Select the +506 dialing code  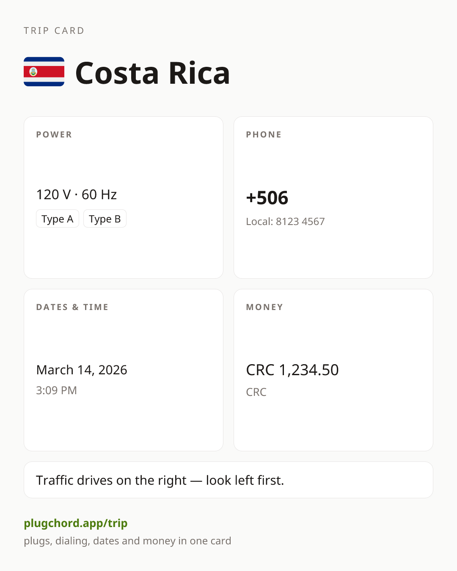tap(267, 198)
